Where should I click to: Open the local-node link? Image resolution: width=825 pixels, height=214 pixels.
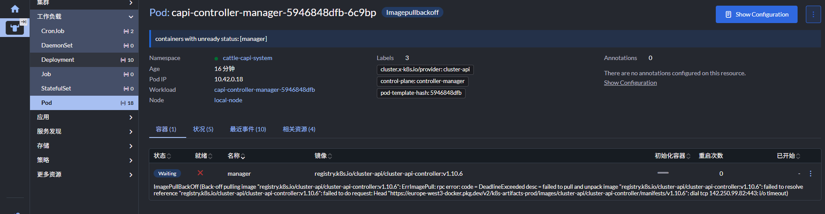228,100
